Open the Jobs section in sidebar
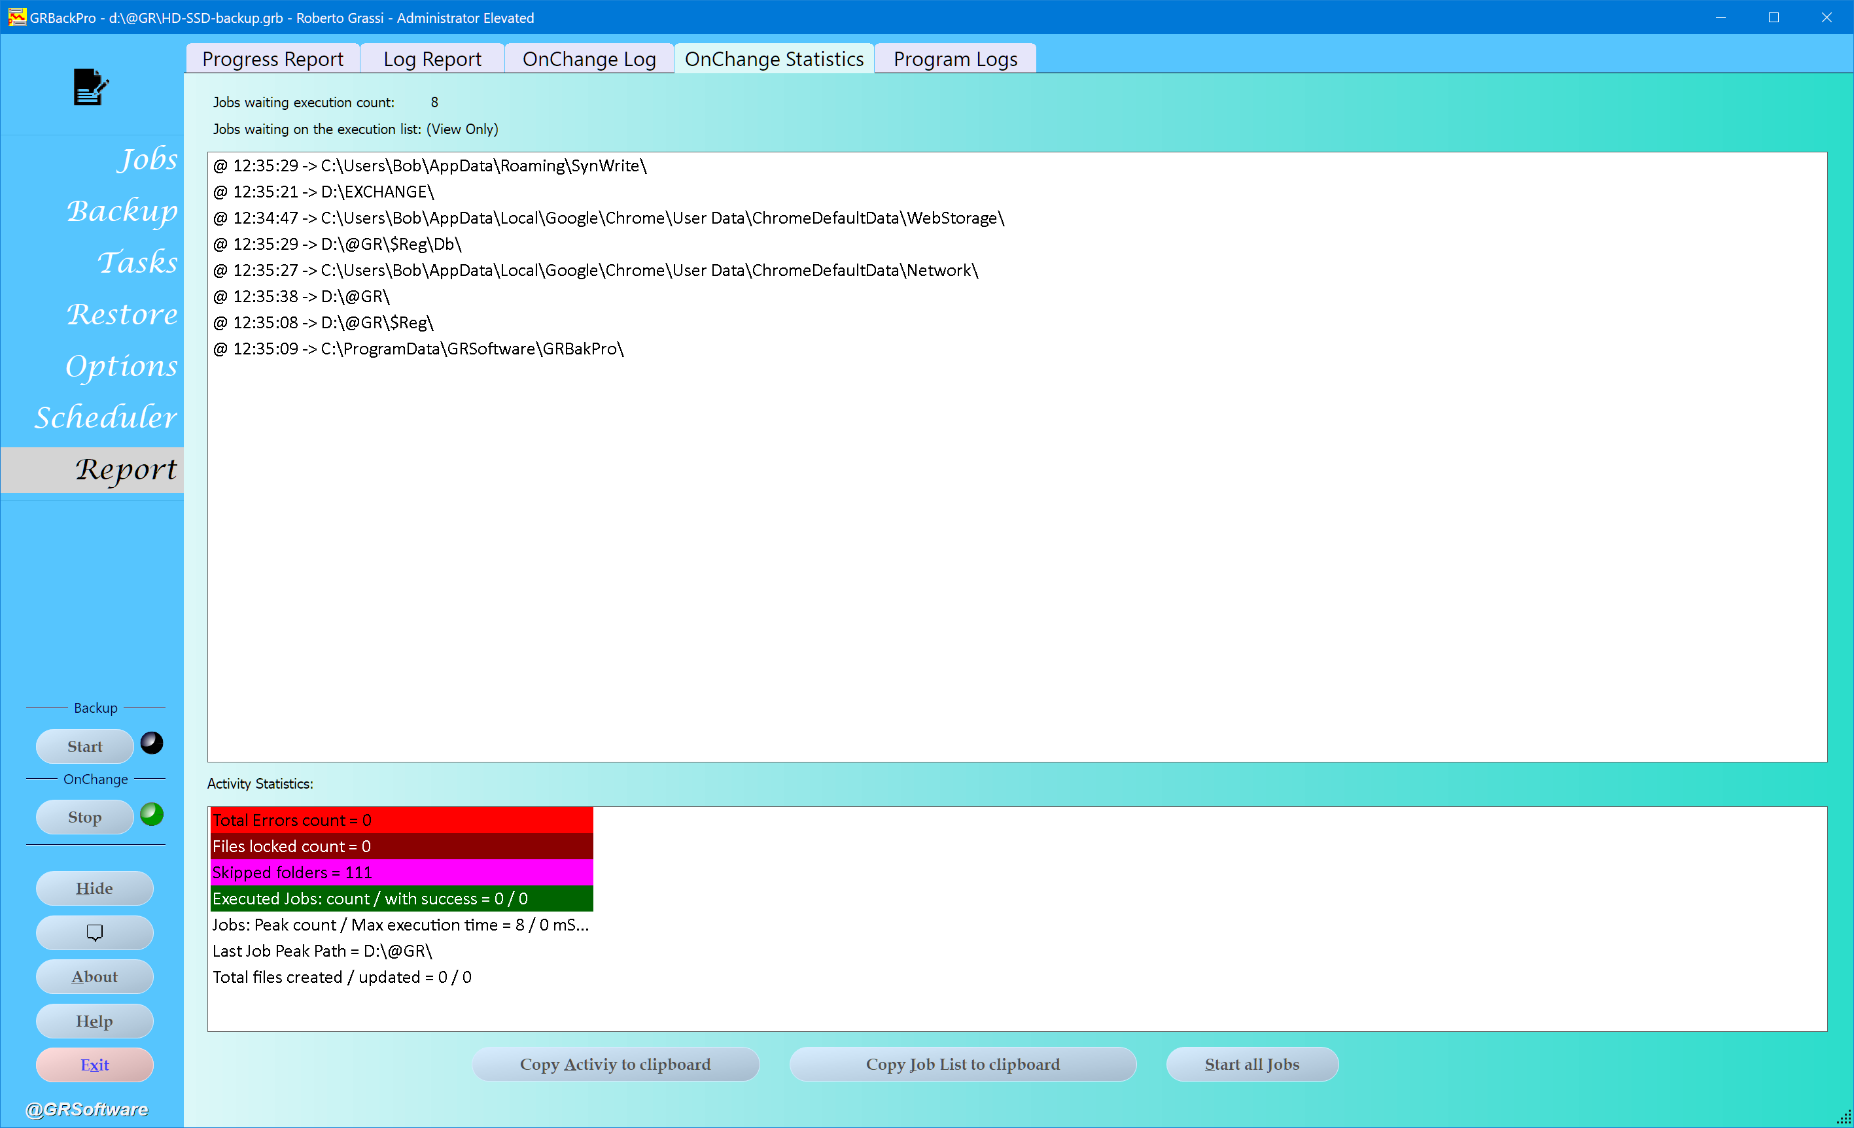 tap(147, 160)
